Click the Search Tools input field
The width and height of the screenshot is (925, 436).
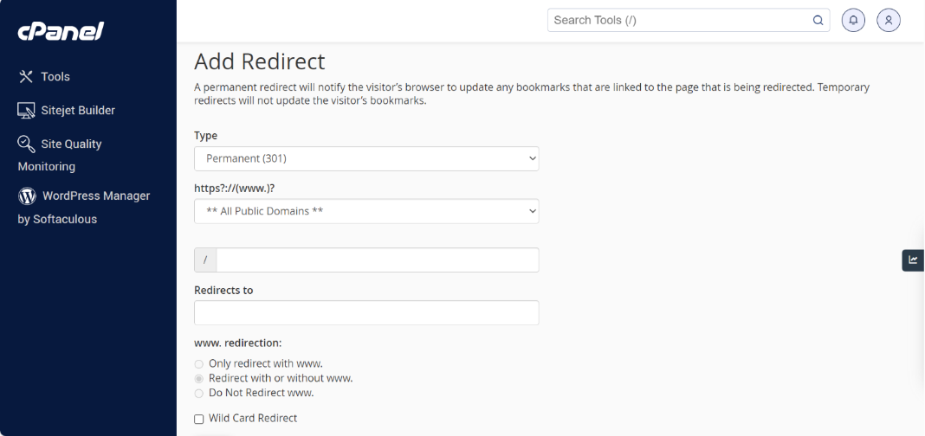coord(680,21)
